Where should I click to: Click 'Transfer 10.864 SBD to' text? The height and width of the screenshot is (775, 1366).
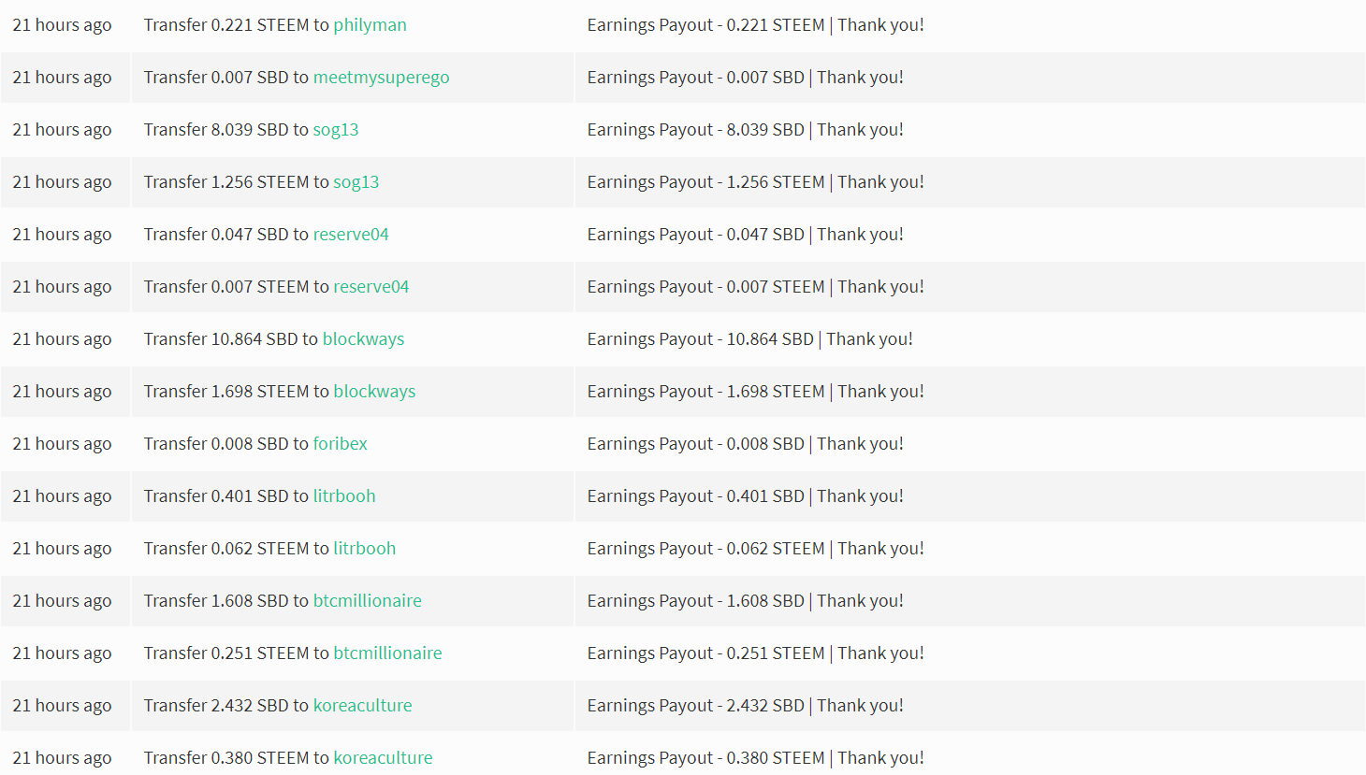coord(231,339)
